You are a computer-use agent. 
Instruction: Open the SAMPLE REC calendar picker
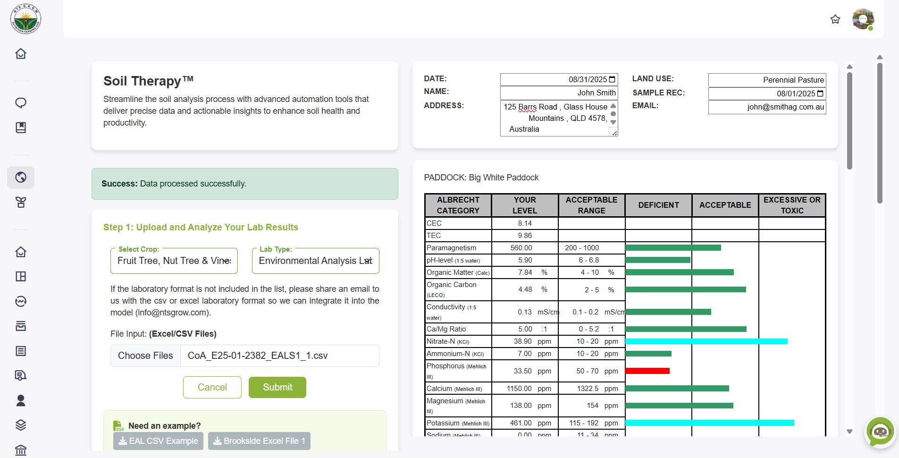point(820,93)
